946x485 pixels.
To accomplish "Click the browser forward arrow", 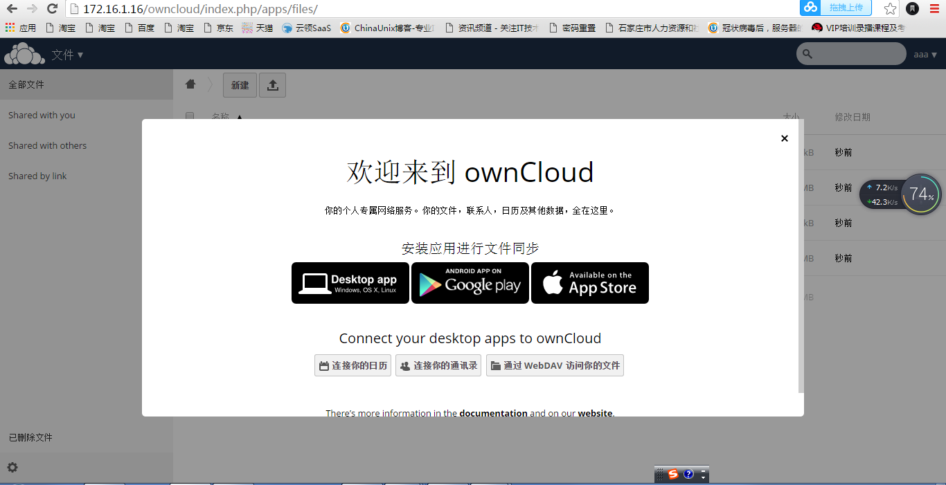I will (32, 9).
